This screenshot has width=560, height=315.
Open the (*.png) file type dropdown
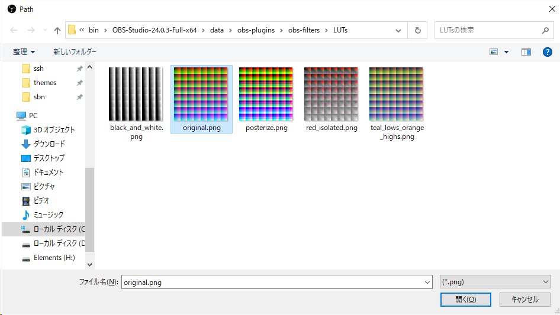pyautogui.click(x=495, y=282)
